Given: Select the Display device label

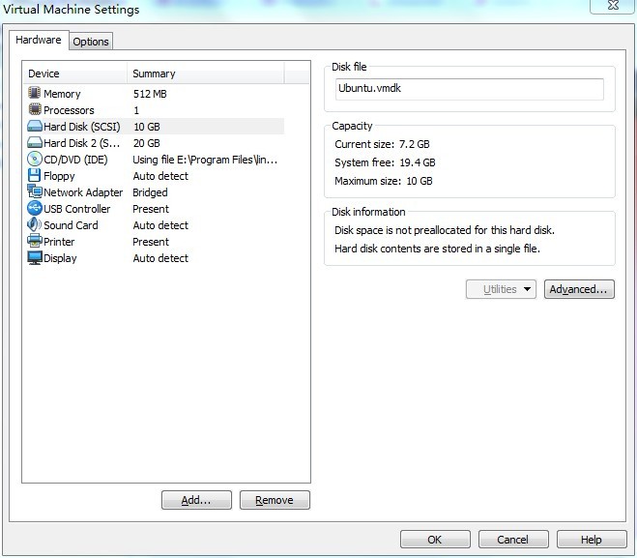Looking at the screenshot, I should pos(60,258).
